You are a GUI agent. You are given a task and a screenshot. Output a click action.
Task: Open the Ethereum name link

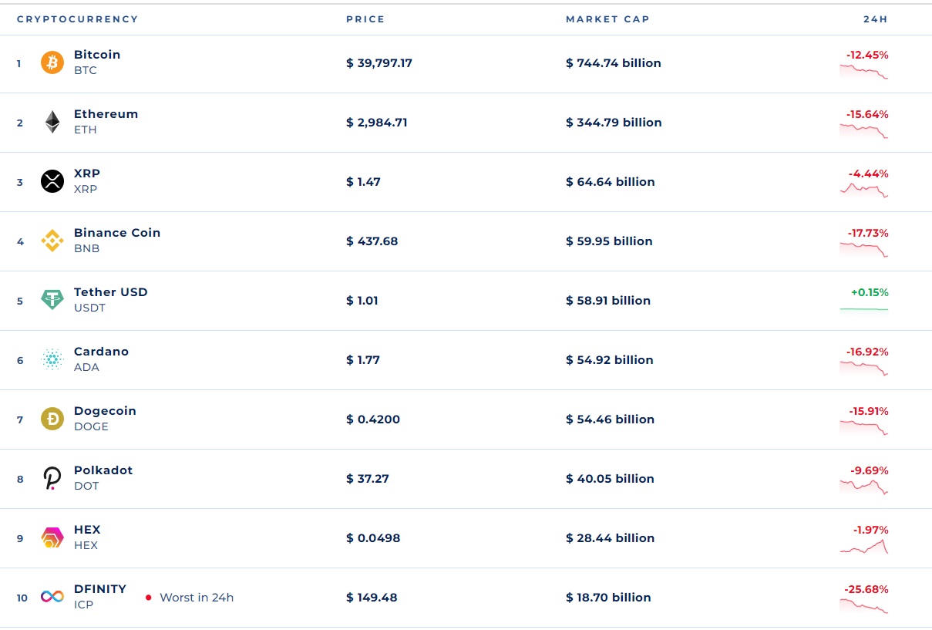pyautogui.click(x=106, y=114)
